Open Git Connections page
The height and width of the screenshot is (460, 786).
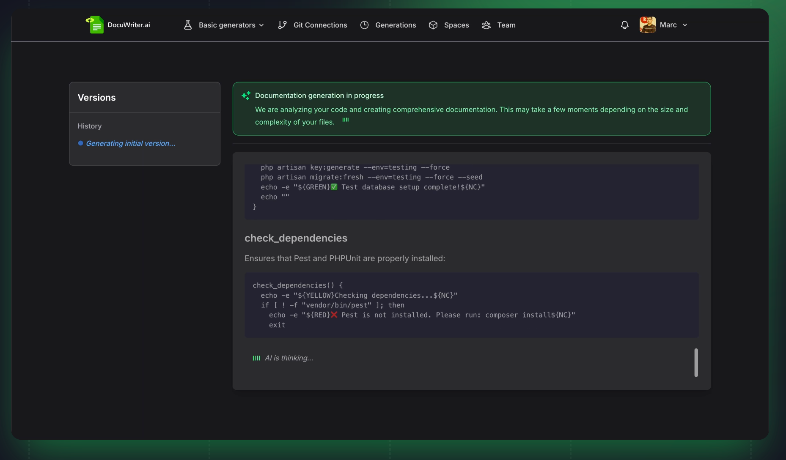(x=320, y=25)
